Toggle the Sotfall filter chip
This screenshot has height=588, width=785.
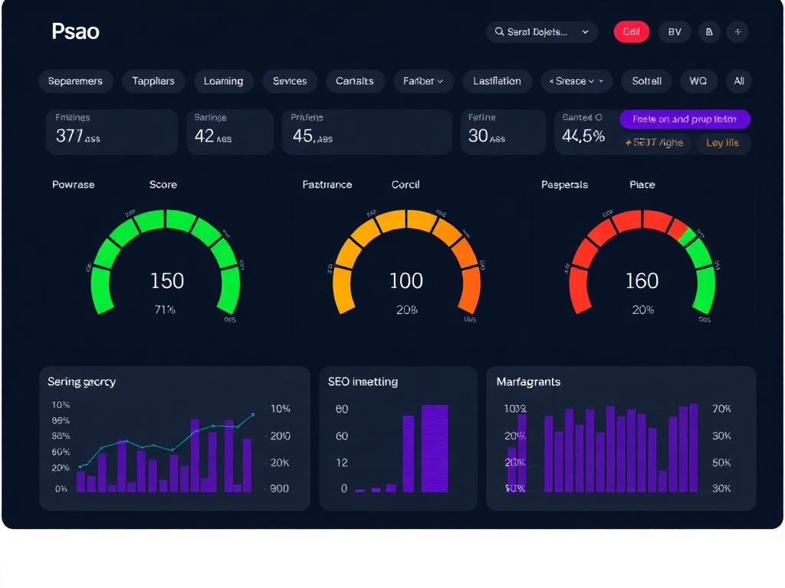point(646,81)
